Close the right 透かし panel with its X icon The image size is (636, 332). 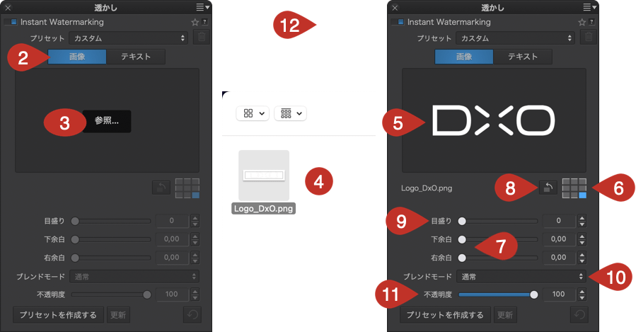click(395, 8)
